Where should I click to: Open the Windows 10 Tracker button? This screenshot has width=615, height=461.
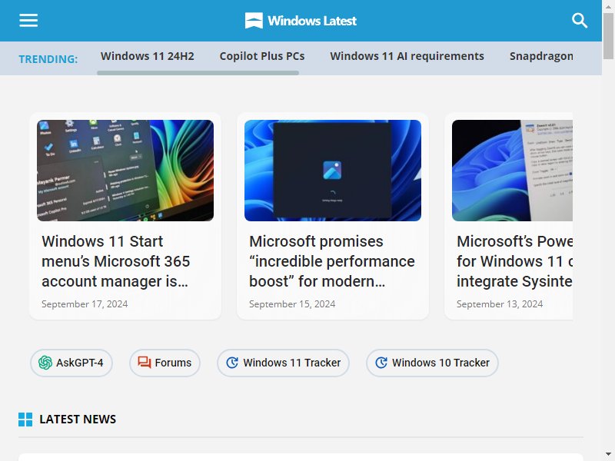[432, 363]
